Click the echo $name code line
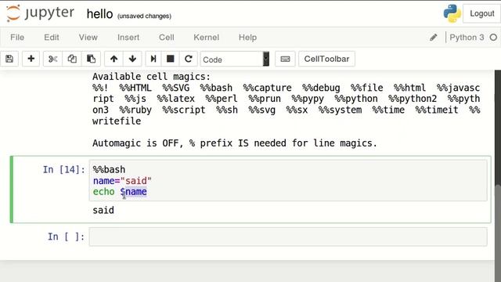The height and width of the screenshot is (282, 501). point(120,192)
